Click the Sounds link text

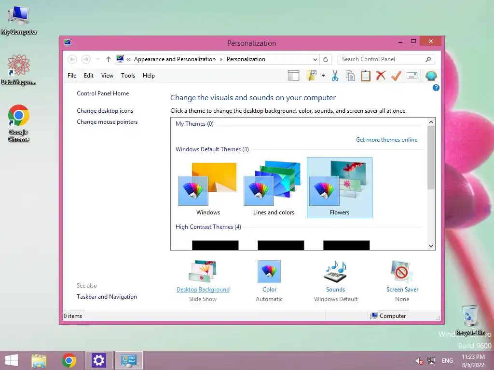pos(336,290)
